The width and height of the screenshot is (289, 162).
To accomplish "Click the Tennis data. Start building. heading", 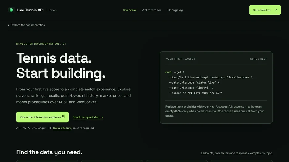I will 61,66.
